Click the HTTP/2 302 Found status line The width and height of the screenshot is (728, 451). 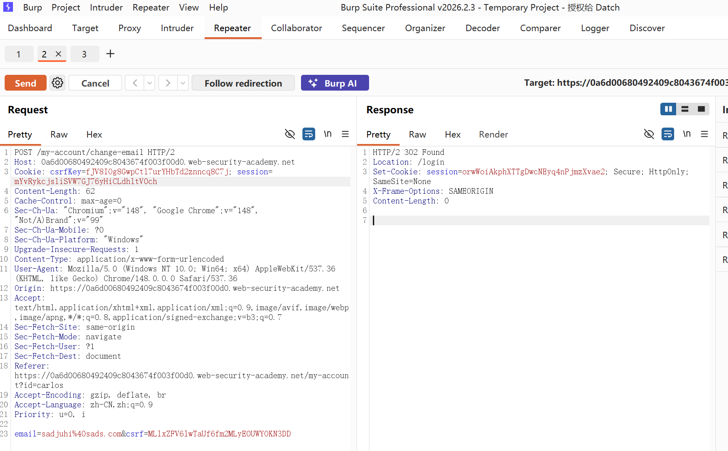pyautogui.click(x=408, y=152)
